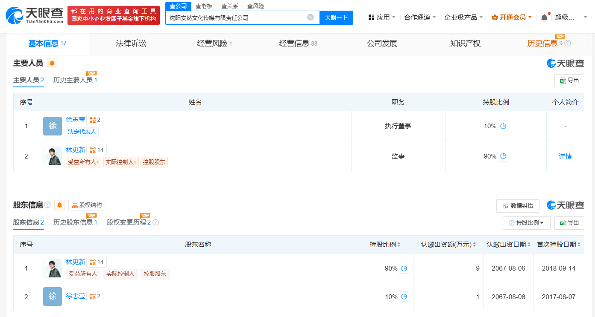Click the help question mark beside 股东信息 heading
The image size is (595, 317).
tap(47, 205)
